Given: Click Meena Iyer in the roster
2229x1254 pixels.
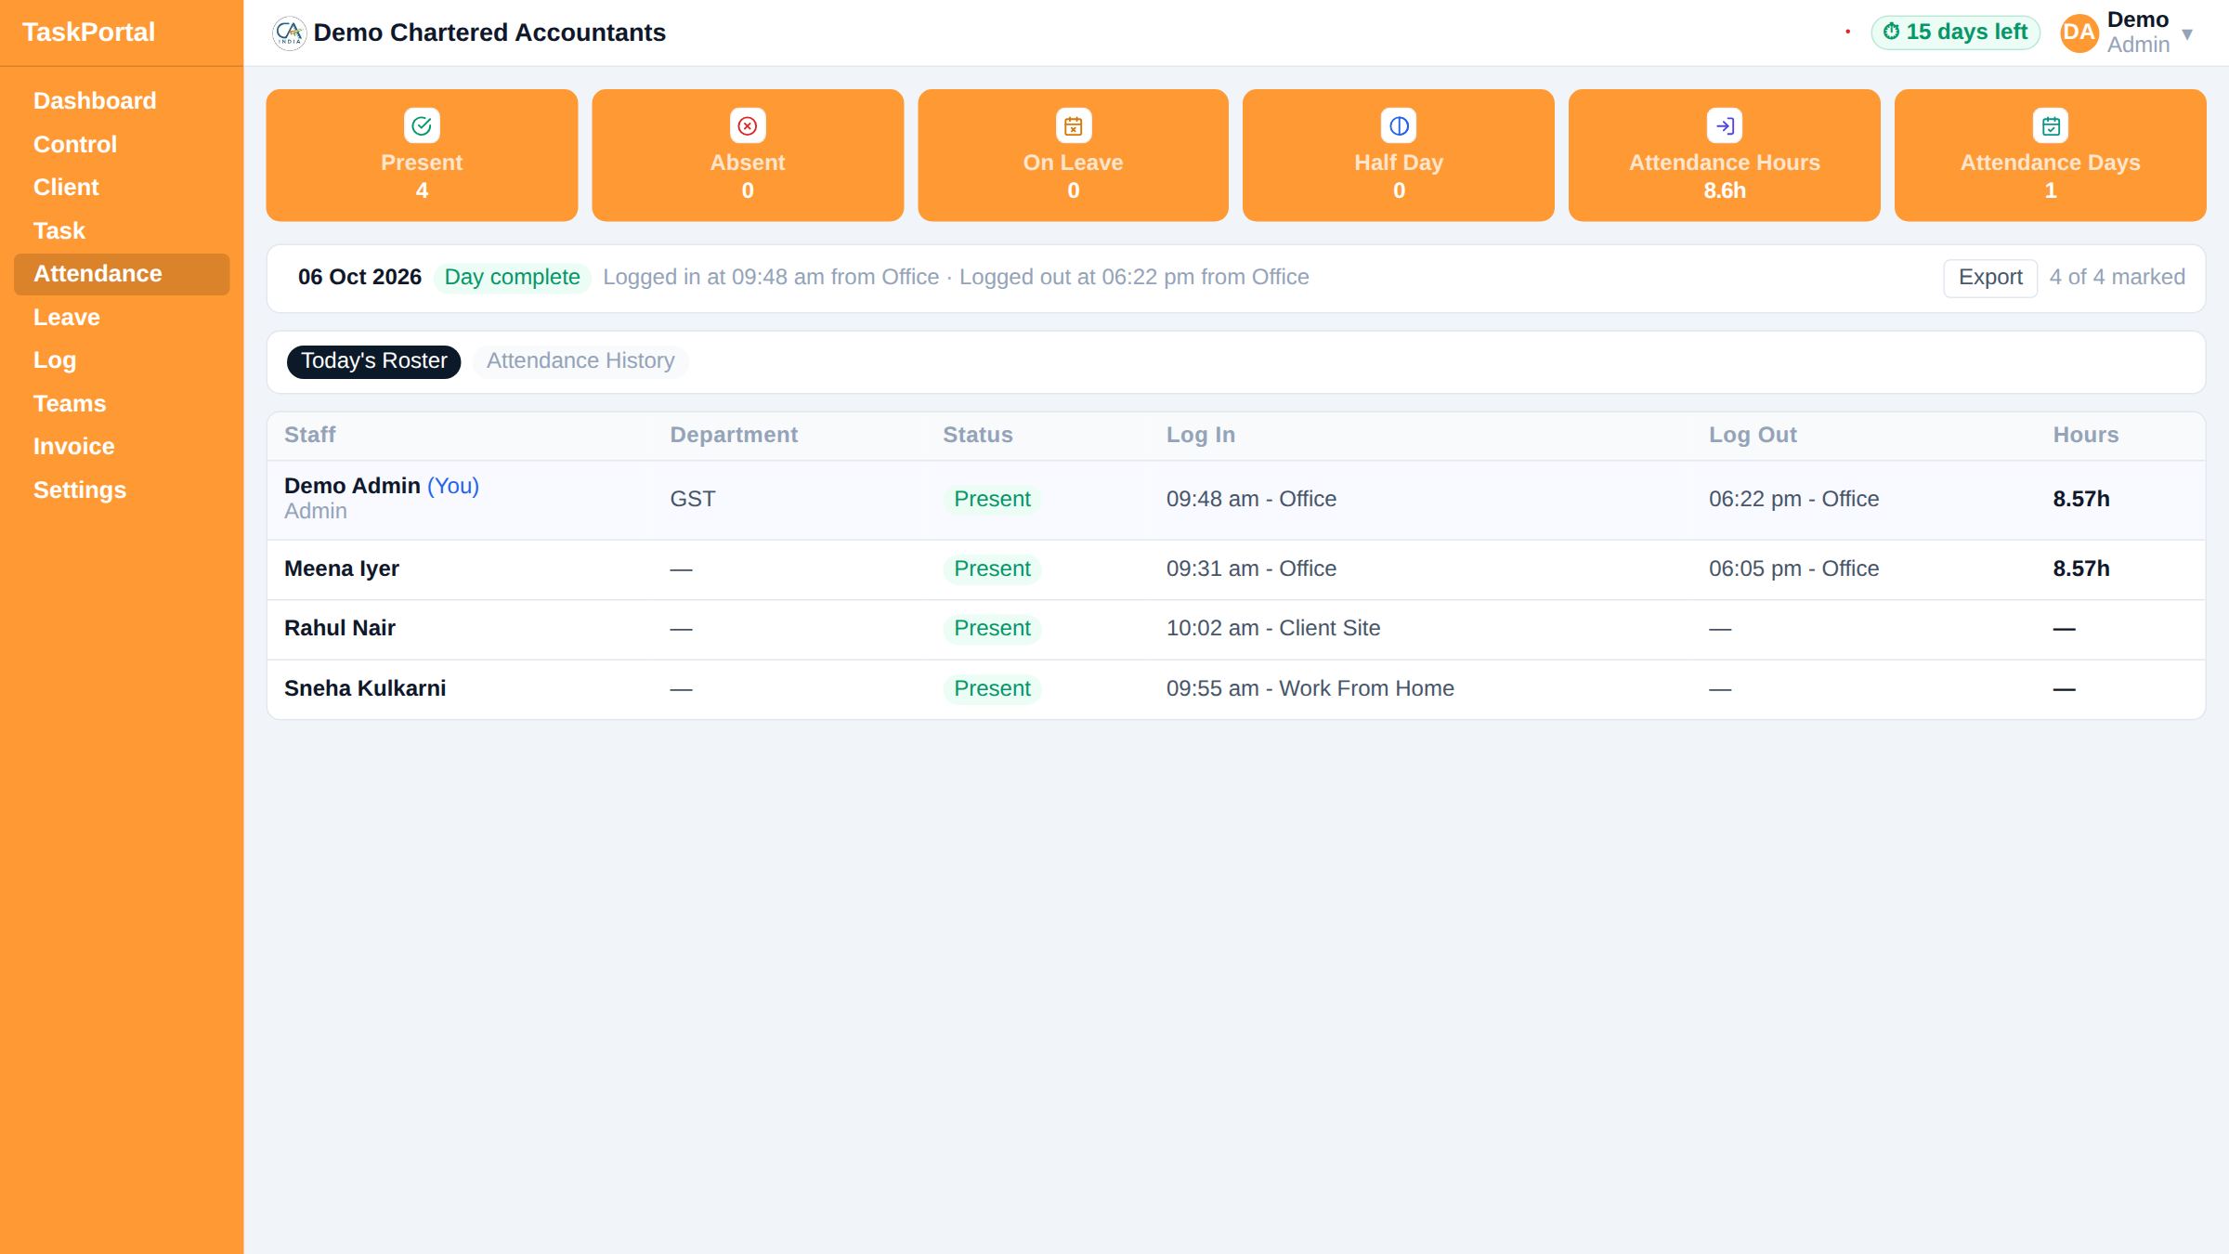Looking at the screenshot, I should (342, 568).
